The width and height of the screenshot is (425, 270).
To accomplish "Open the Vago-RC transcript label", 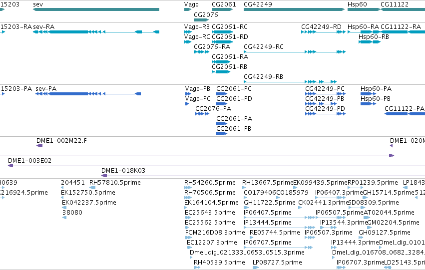I will (x=197, y=37).
